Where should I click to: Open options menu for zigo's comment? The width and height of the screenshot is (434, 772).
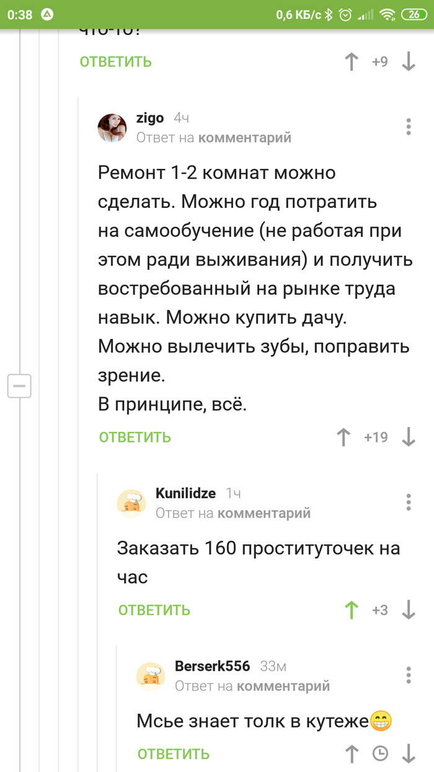(x=409, y=127)
